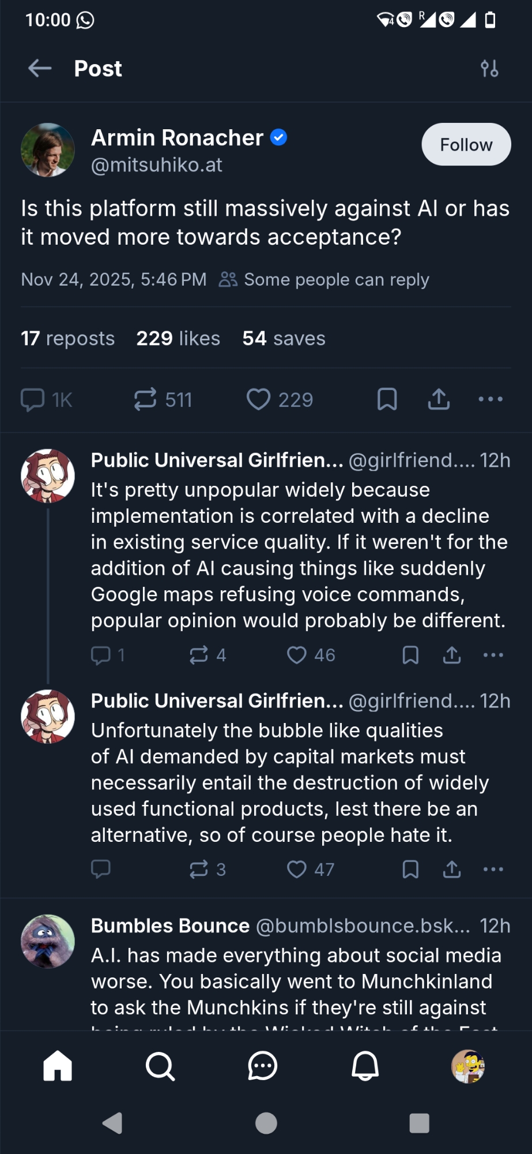This screenshot has height=1154, width=532.
Task: Open Search tab in bottom navigation
Action: (x=160, y=1066)
